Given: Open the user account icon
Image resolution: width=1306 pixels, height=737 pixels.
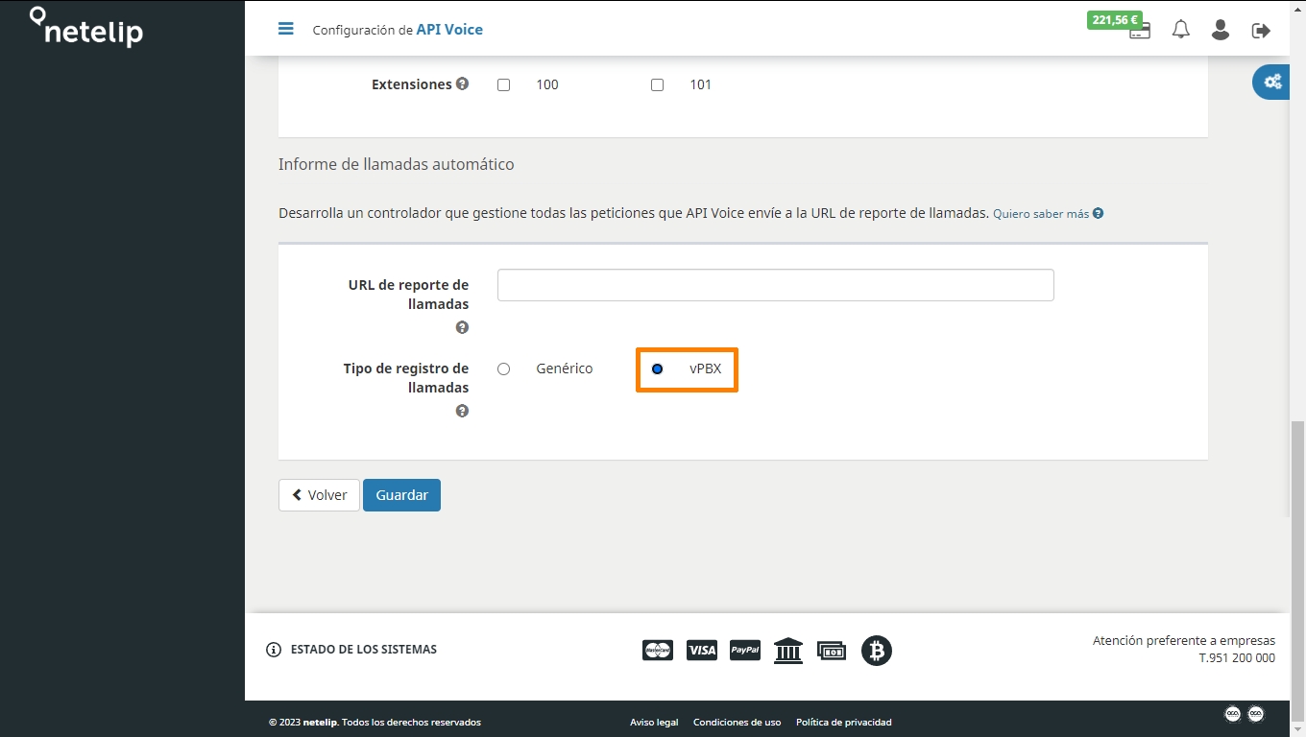Looking at the screenshot, I should (x=1221, y=30).
